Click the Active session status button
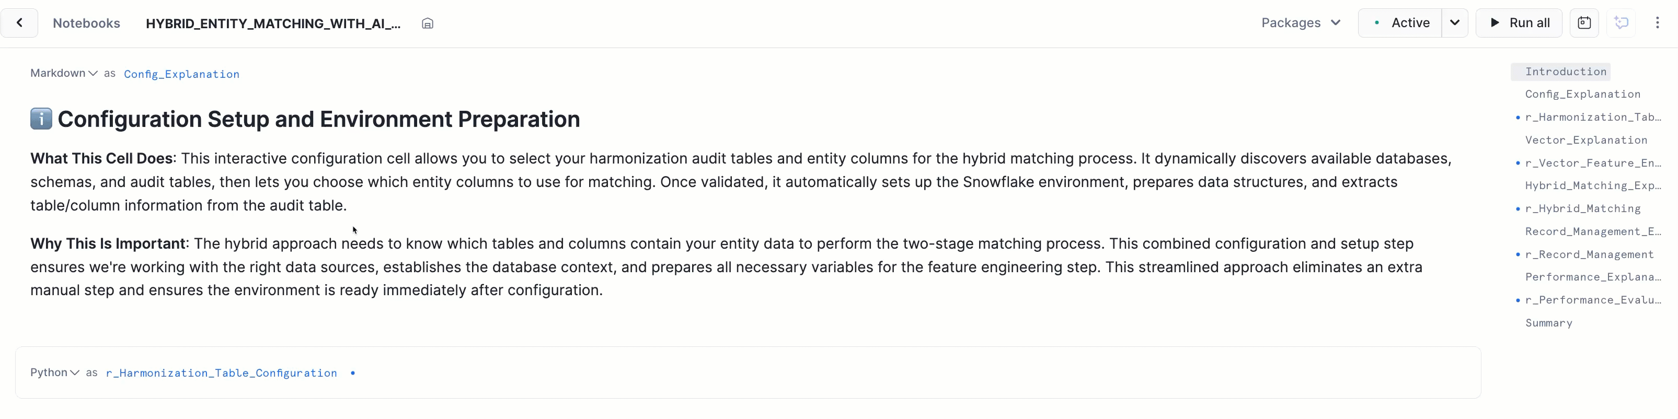1678x419 pixels. 1400,23
